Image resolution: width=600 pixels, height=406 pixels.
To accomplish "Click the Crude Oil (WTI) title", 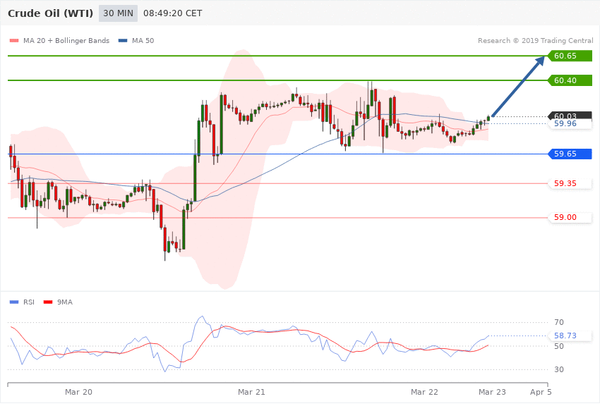I will (x=51, y=13).
